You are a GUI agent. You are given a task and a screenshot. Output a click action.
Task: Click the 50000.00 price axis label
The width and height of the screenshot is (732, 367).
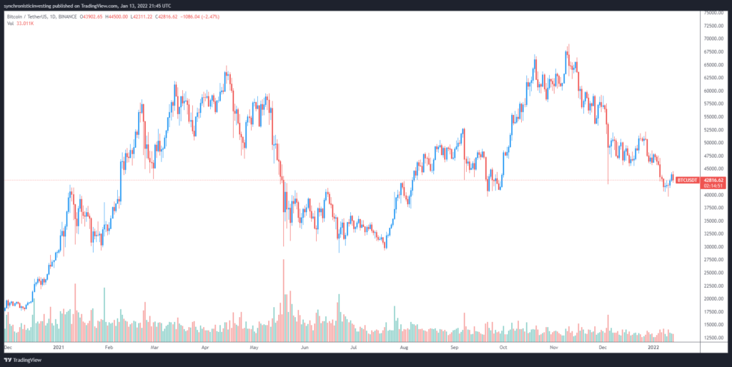(713, 143)
